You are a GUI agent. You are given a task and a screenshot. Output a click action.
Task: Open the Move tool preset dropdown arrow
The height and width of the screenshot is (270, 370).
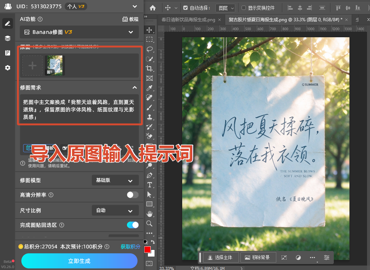point(176,8)
